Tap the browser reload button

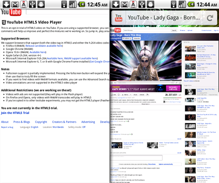coord(210,18)
